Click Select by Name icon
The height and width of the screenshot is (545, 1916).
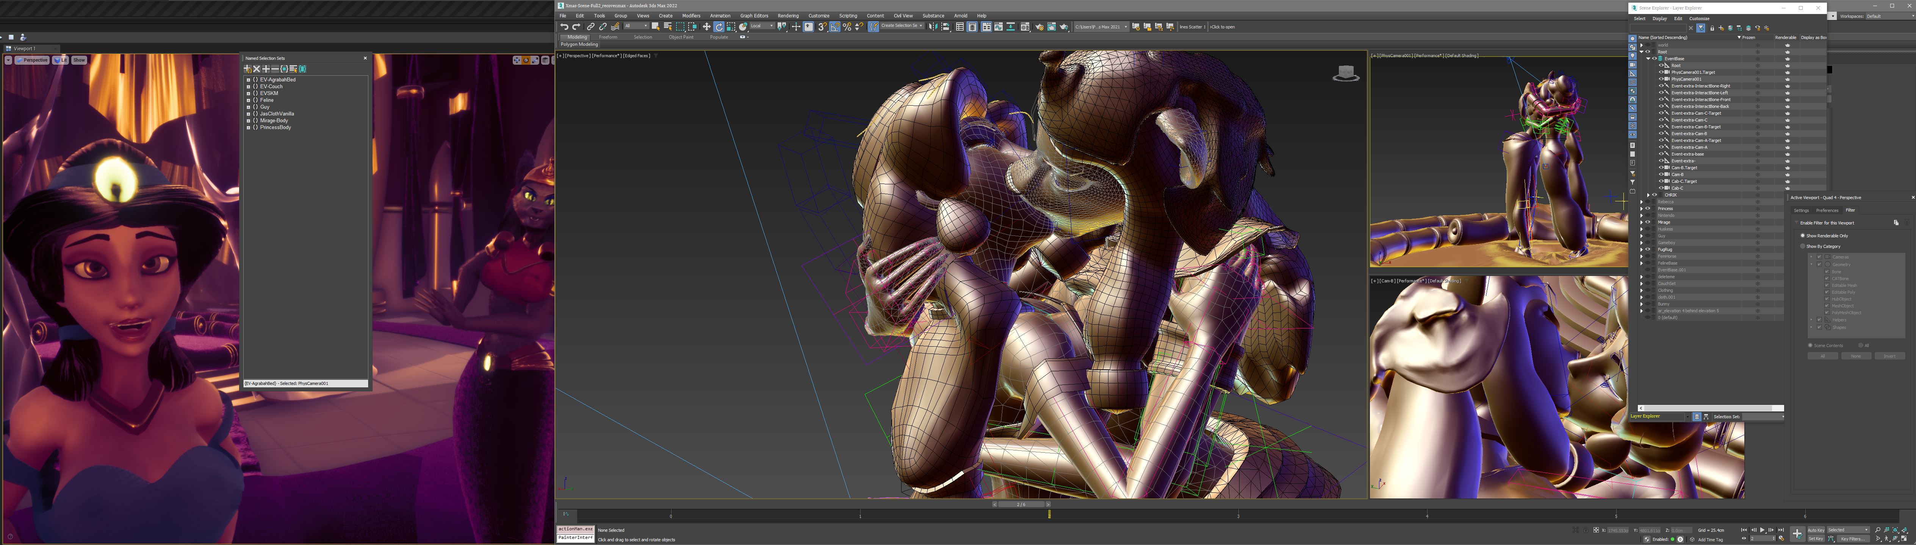coord(667,27)
